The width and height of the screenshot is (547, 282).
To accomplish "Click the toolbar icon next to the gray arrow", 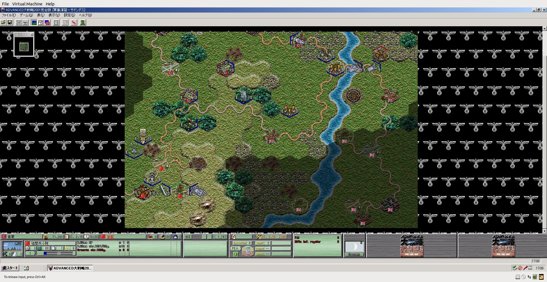I will click(25, 23).
